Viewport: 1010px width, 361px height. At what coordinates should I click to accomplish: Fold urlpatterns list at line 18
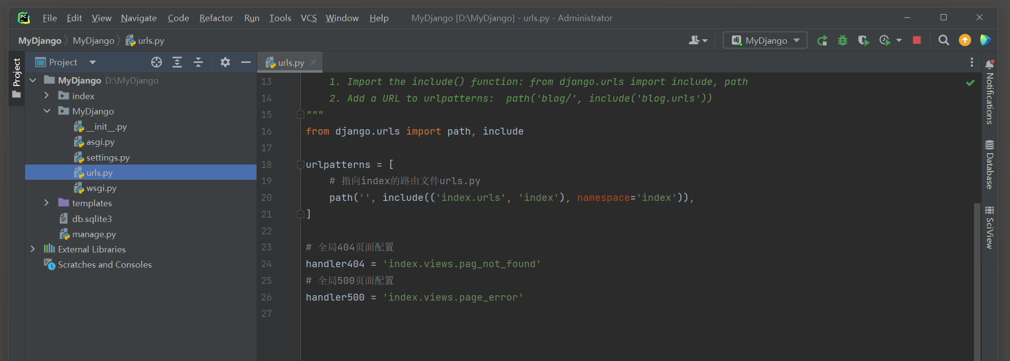tap(300, 165)
